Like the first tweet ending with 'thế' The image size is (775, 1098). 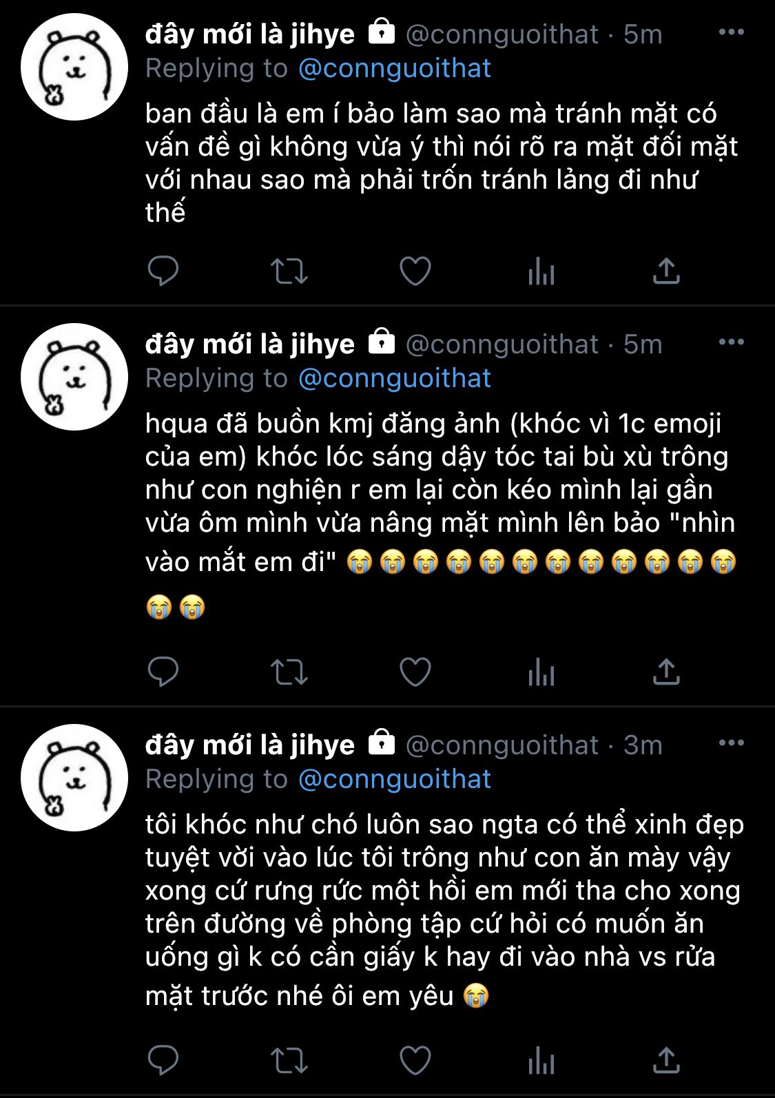click(x=415, y=271)
